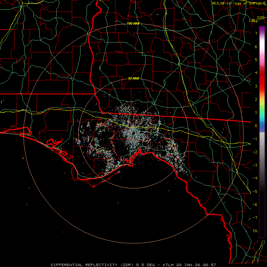Click the "1" tick label on the color scale
The width and height of the screenshot is (267, 267).
[x=256, y=112]
